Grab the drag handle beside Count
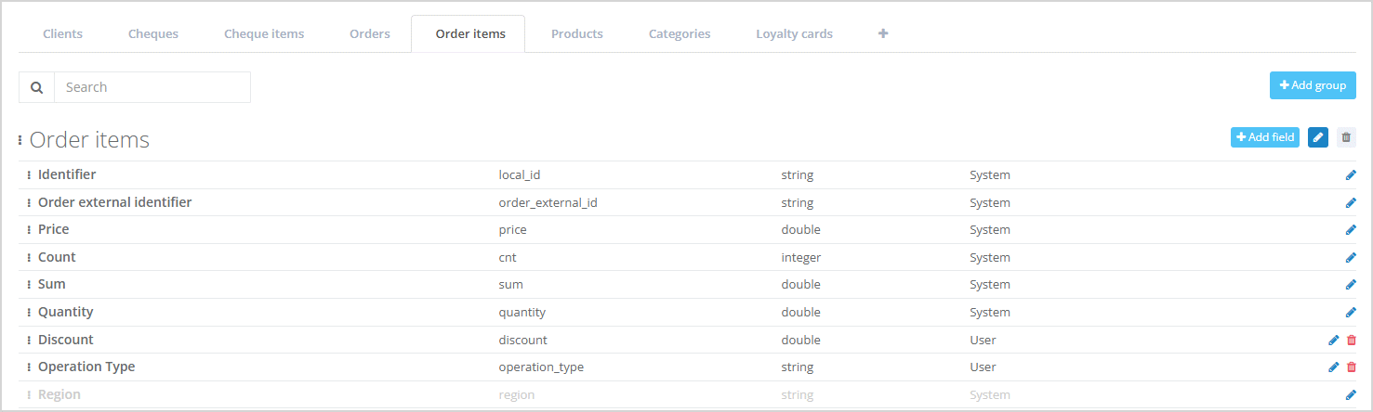Viewport: 1373px width, 412px height. [x=29, y=258]
